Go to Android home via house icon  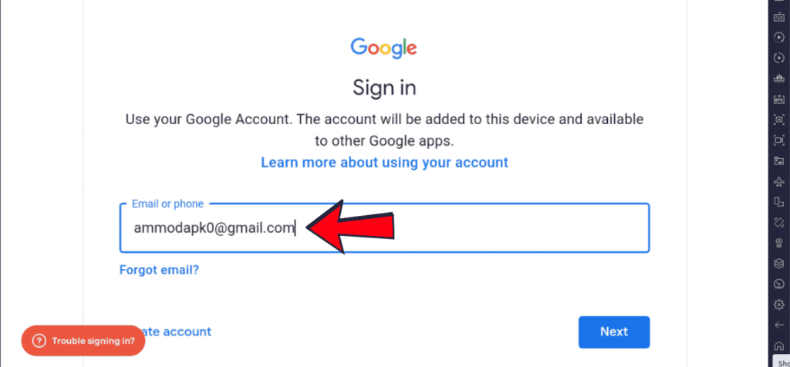[x=779, y=346]
